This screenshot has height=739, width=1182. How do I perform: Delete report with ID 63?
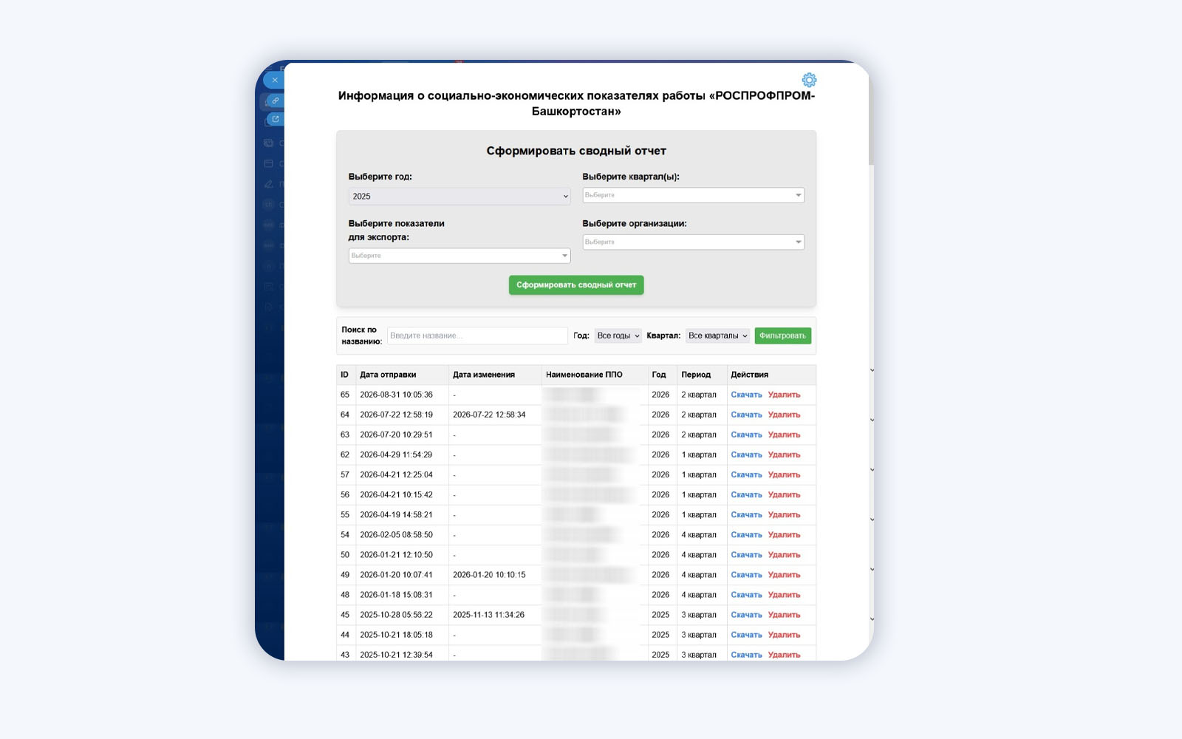784,435
